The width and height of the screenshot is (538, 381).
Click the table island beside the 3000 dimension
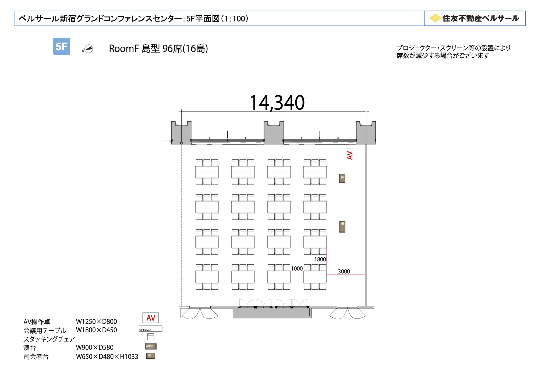(315, 277)
